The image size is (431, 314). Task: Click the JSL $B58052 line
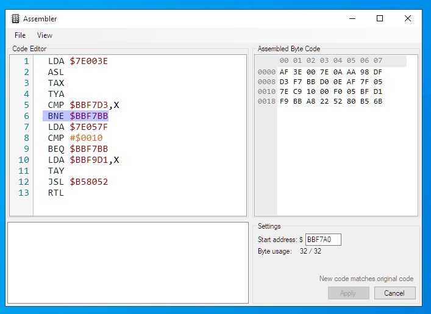click(x=78, y=182)
